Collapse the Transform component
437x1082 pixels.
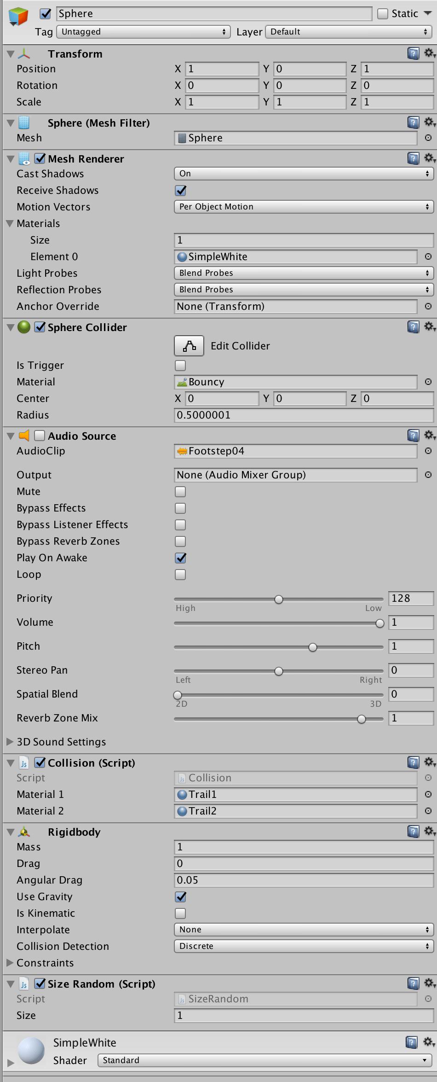[11, 54]
